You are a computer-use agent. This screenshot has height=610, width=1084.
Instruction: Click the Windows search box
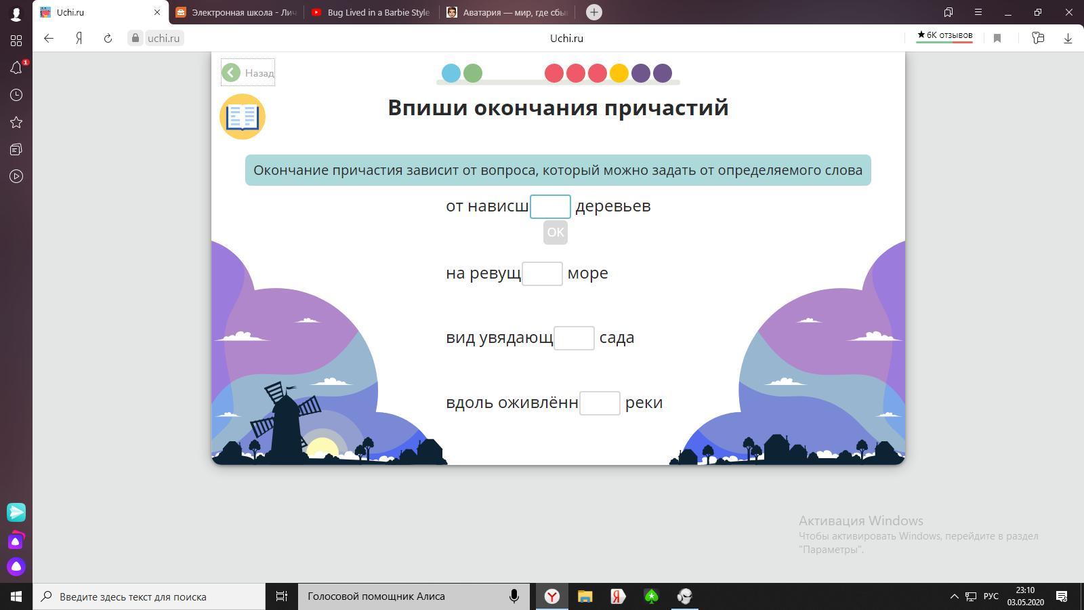[149, 596]
